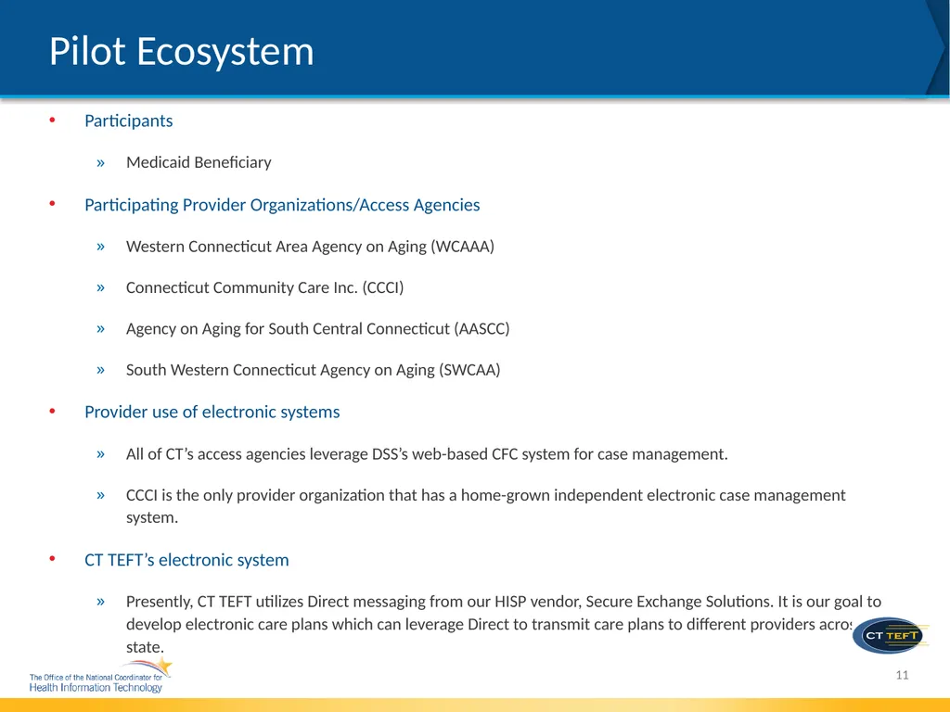Click the CCCI home-grown case management sentence
Viewport: 950px width, 712px height.
(x=486, y=506)
